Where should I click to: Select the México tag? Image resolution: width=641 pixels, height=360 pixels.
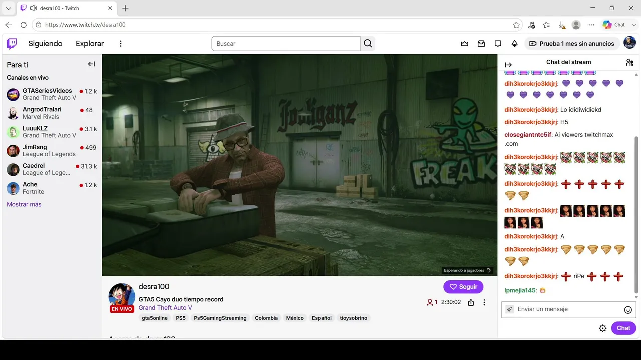tap(295, 318)
